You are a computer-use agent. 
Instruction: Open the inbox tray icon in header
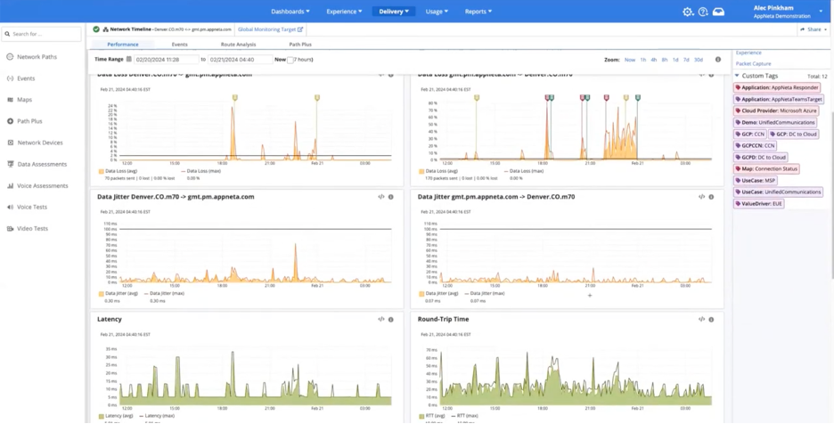pos(718,12)
